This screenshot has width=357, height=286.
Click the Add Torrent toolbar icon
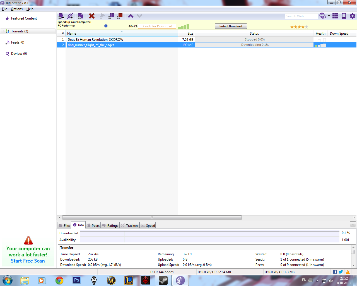point(61,16)
